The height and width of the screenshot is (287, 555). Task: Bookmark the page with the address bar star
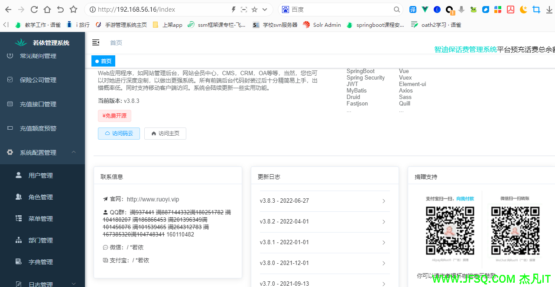click(x=254, y=10)
